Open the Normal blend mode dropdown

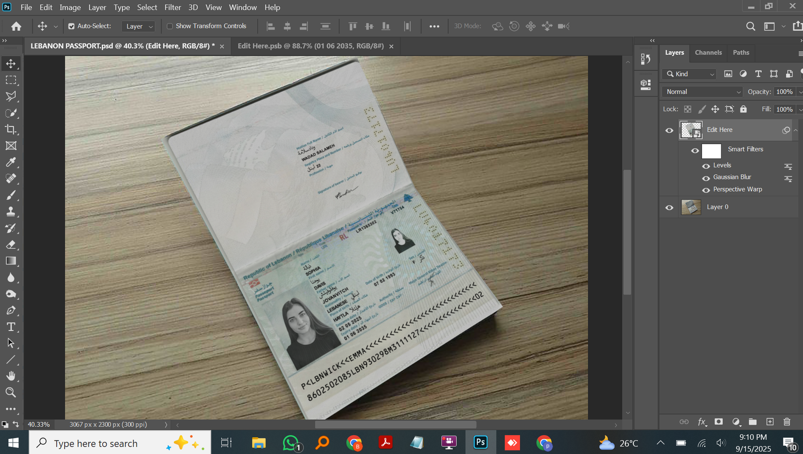702,92
